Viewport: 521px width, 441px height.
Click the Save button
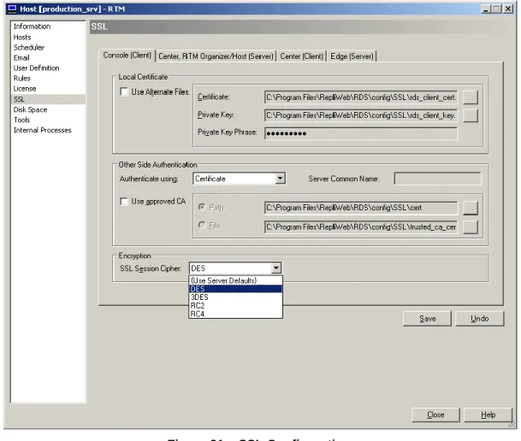pyautogui.click(x=427, y=319)
